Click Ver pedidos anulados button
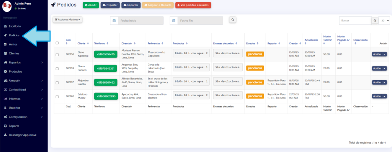 (193, 5)
